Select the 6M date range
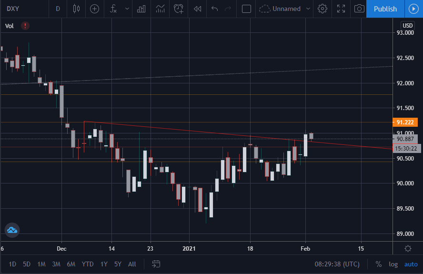 click(x=71, y=264)
